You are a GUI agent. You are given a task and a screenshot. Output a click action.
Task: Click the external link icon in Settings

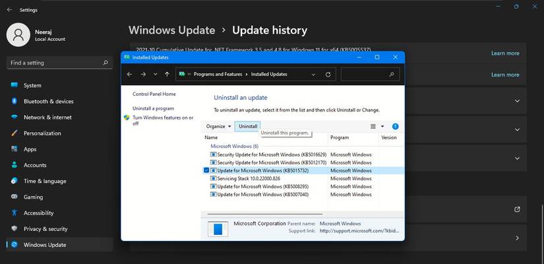[x=517, y=209]
